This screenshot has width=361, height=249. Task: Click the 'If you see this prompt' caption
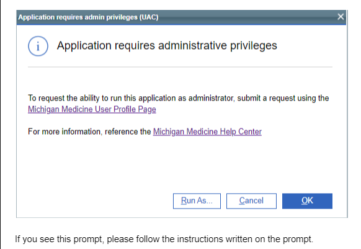(164, 239)
